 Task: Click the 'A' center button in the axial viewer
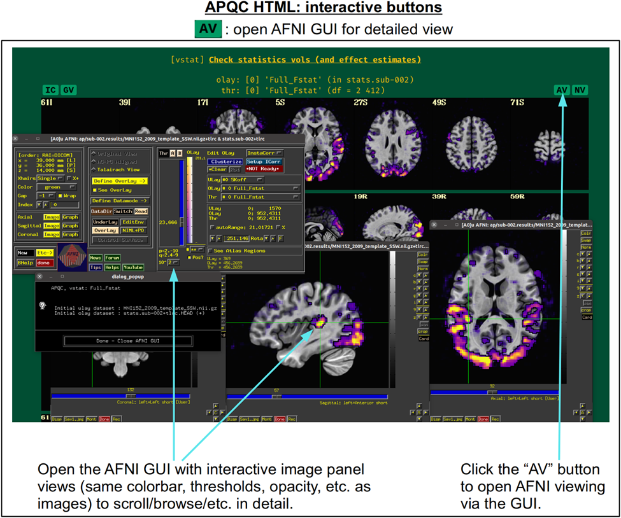point(583,413)
